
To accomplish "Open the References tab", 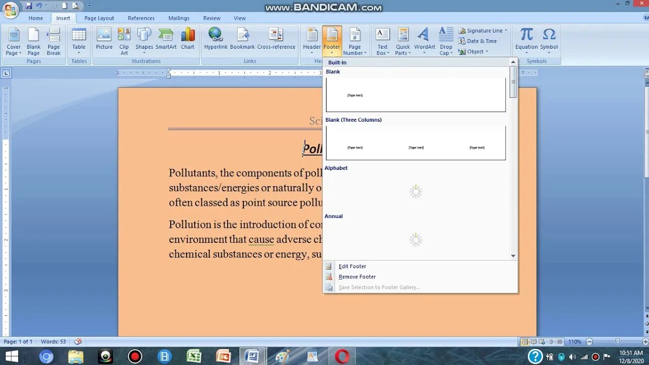I will click(141, 18).
